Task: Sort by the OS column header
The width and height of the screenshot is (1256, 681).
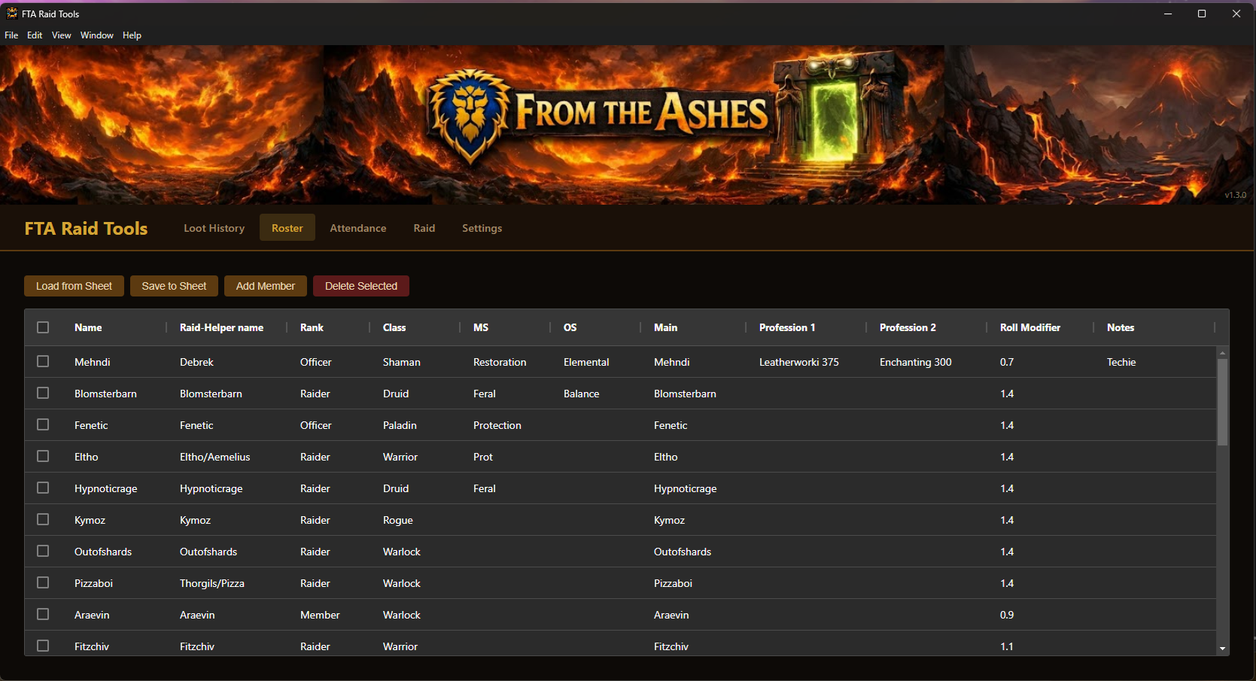Action: [570, 327]
